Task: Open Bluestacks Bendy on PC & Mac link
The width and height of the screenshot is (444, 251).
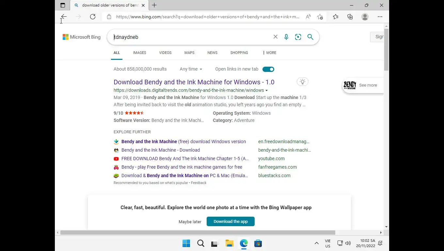Action: [185, 176]
